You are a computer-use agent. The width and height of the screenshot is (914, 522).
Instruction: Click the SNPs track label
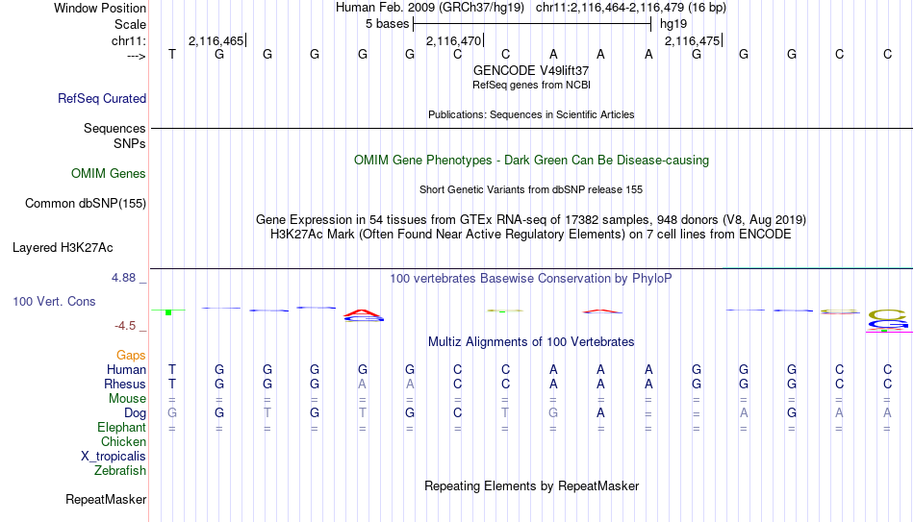point(130,143)
